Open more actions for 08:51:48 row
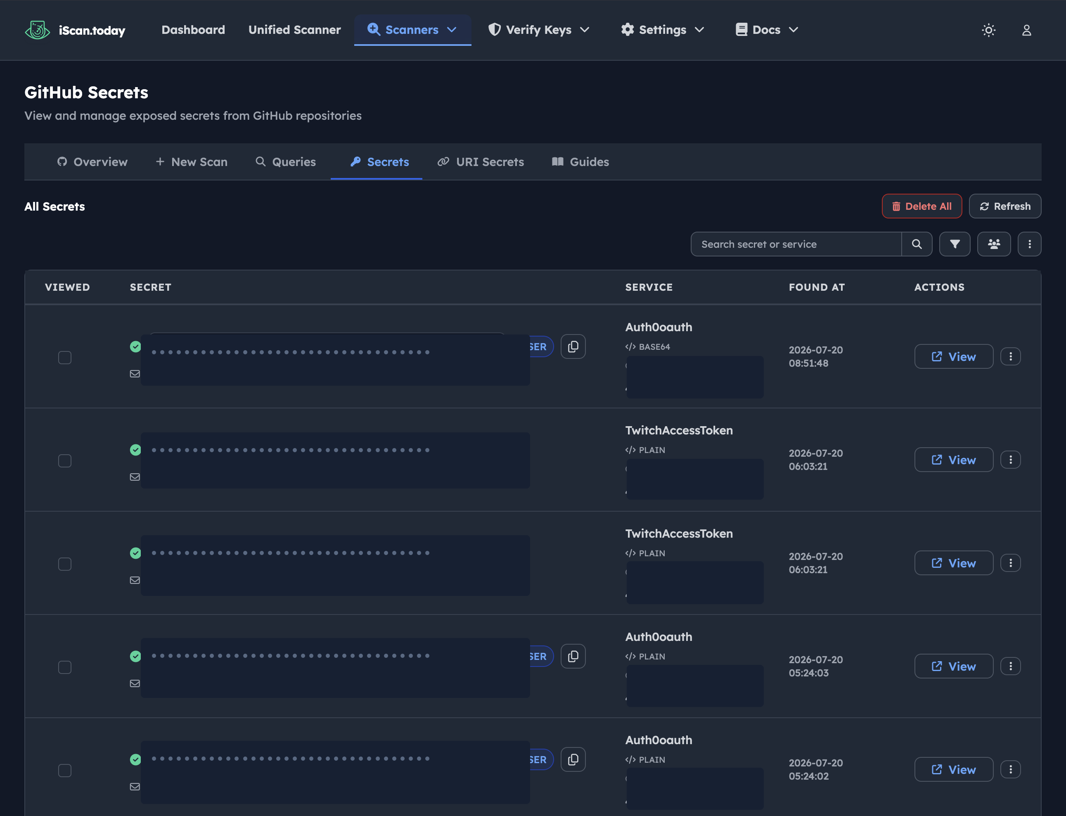The width and height of the screenshot is (1066, 816). coord(1010,356)
